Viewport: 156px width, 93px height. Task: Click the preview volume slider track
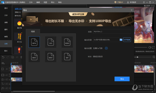(141, 48)
